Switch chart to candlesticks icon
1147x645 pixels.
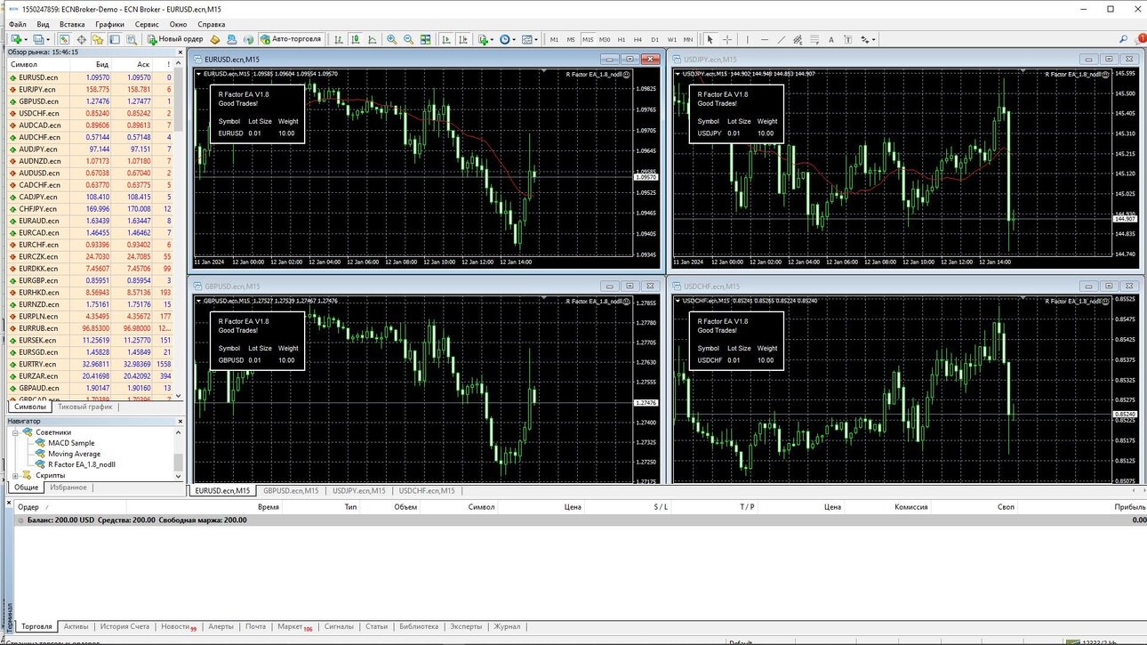(x=356, y=39)
